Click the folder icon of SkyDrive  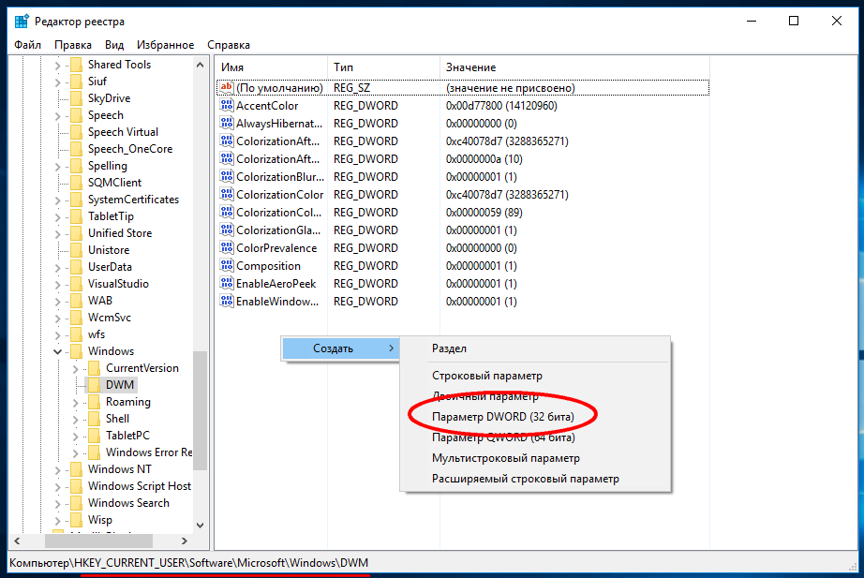(x=77, y=98)
